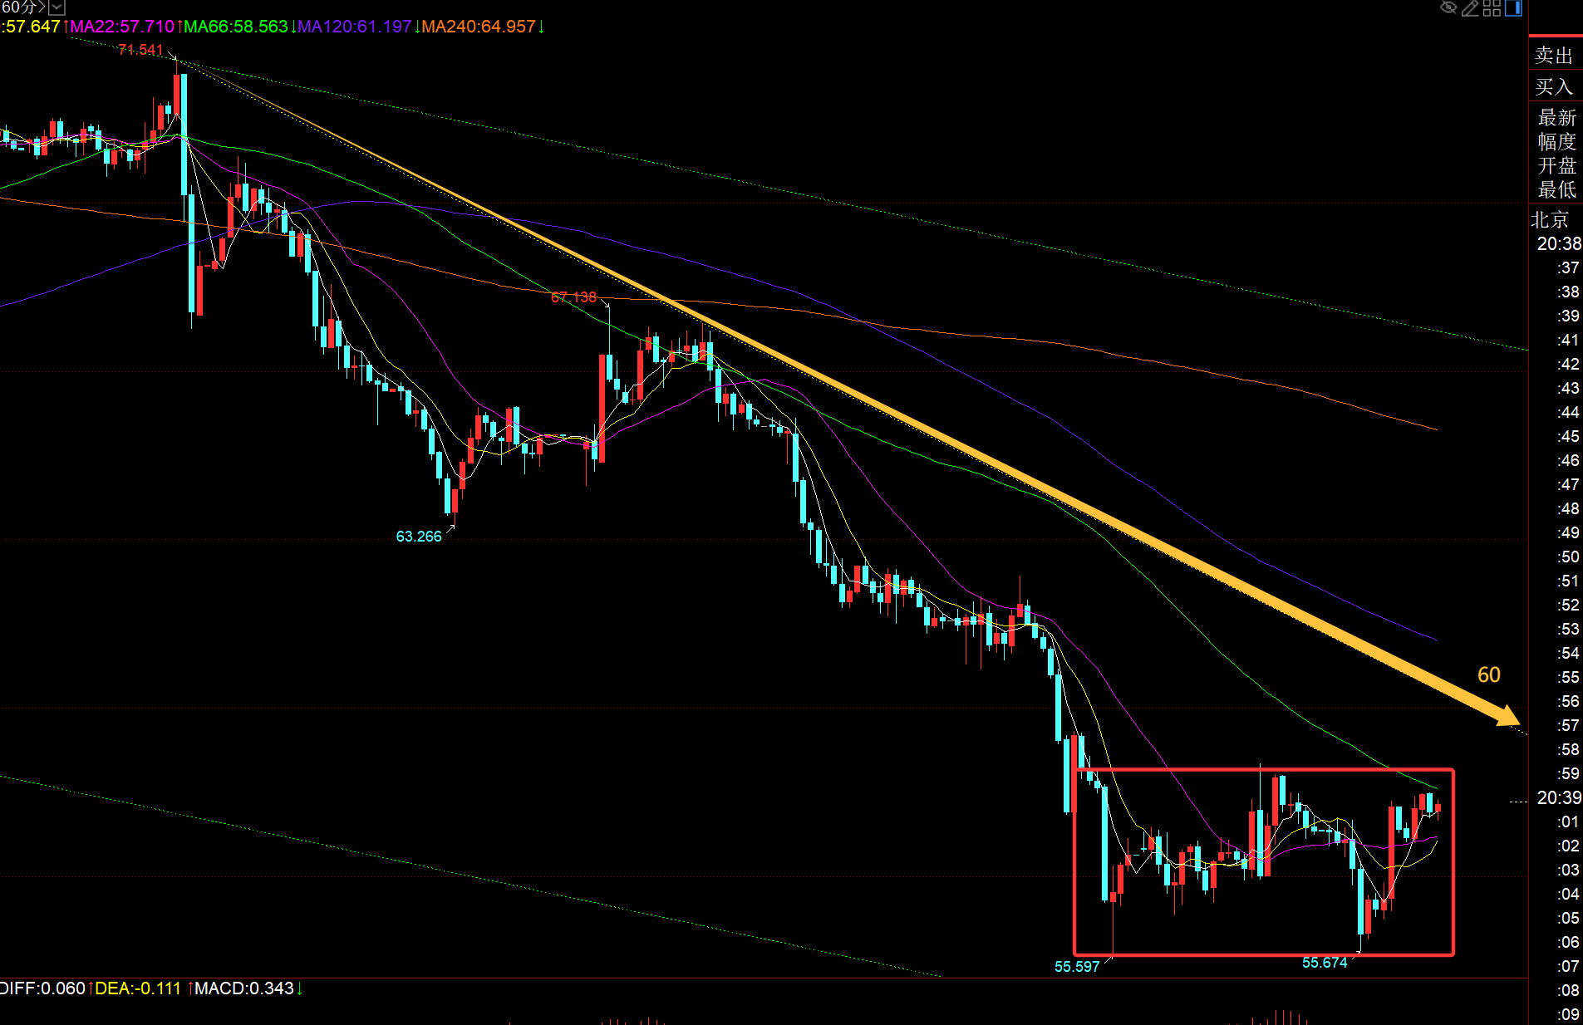
Task: Open the 60分 period selector
Action: click(x=22, y=7)
